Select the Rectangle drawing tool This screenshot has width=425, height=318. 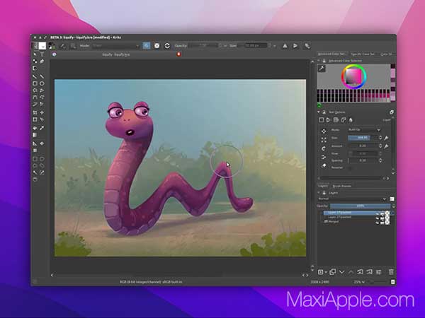click(35, 83)
